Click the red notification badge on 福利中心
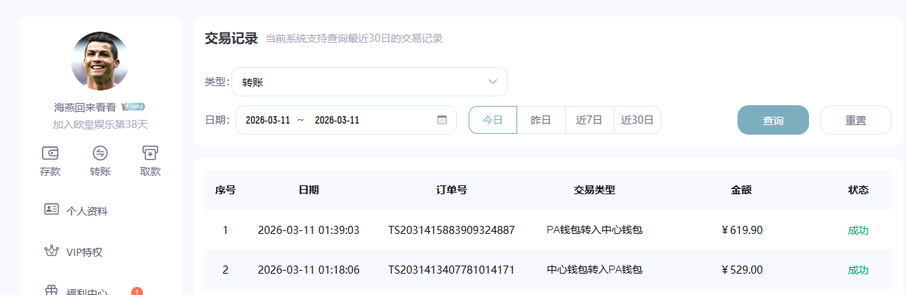 (x=137, y=291)
